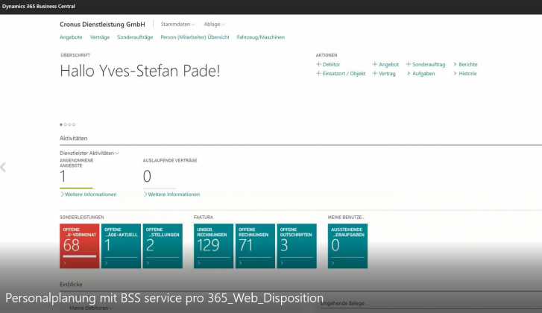Image resolution: width=542 pixels, height=313 pixels.
Task: Open the Offene Rechnungen tile showing 71
Action: tap(255, 246)
